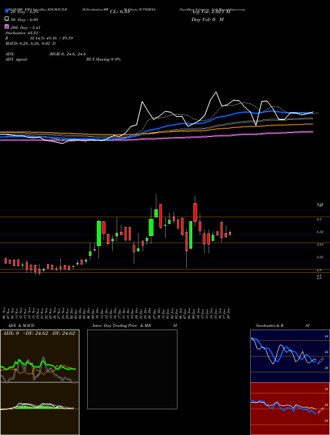The height and width of the screenshot is (435, 330).
Task: Click the 'CL: 6.33' closing price value
Action: 120,12
